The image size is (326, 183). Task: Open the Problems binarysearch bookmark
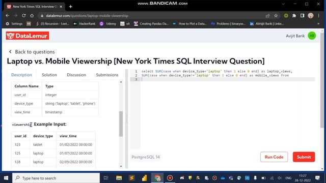[228, 24]
